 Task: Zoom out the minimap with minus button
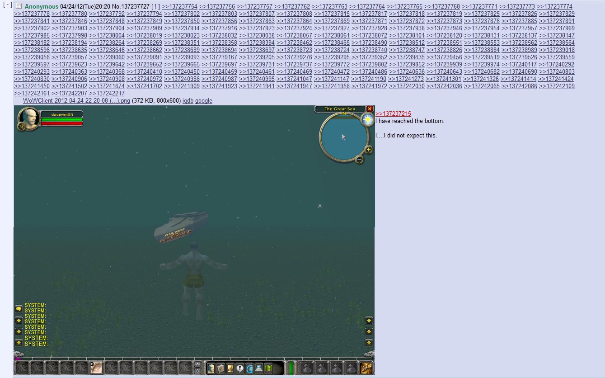coord(359,159)
